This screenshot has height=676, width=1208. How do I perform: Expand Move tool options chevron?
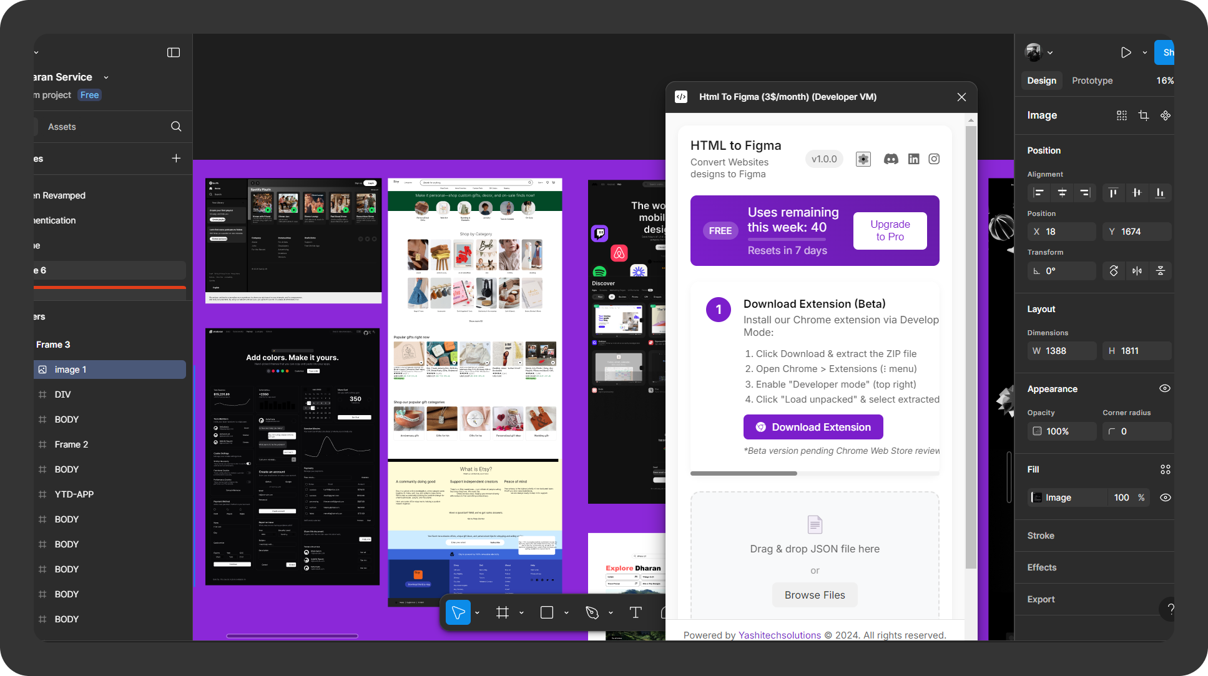click(x=478, y=613)
